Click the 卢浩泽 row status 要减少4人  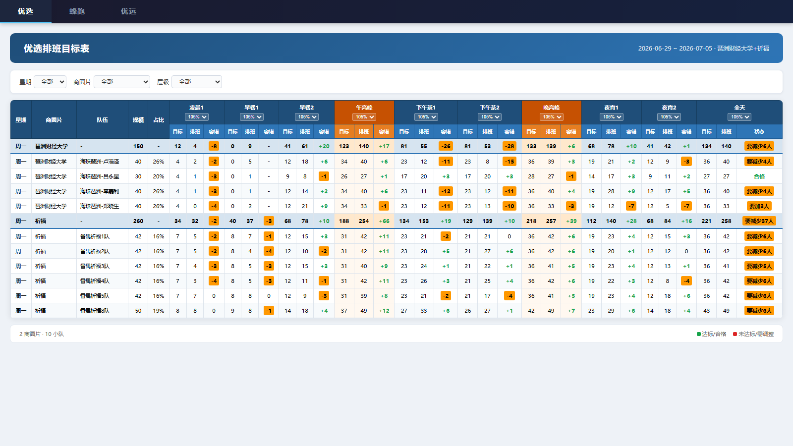(x=759, y=162)
